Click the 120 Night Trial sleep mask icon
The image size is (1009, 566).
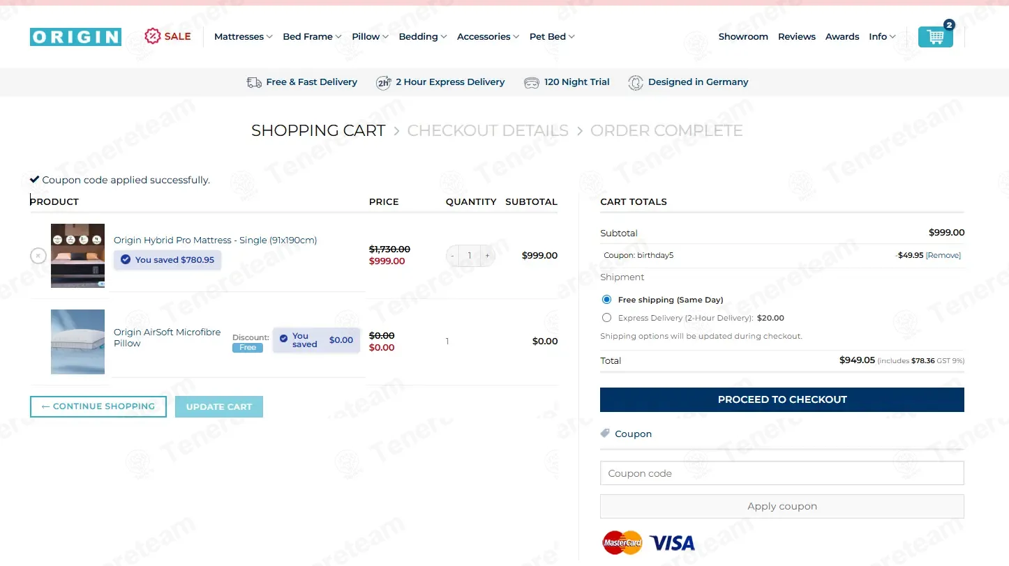tap(532, 82)
